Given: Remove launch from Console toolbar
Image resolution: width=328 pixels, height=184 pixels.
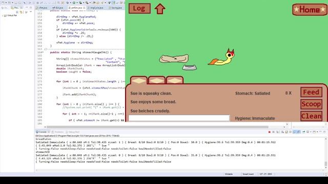Looking at the screenshot, I should click(x=273, y=132).
